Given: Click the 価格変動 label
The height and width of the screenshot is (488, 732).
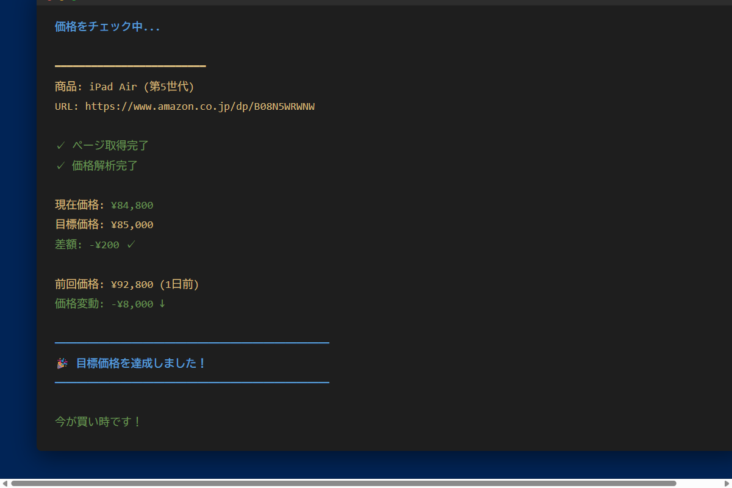Looking at the screenshot, I should [x=78, y=304].
